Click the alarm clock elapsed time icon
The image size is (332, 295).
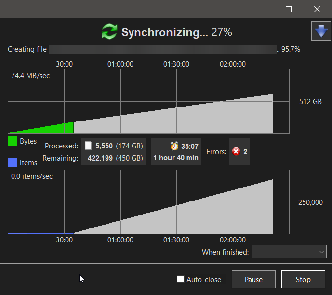pyautogui.click(x=174, y=147)
